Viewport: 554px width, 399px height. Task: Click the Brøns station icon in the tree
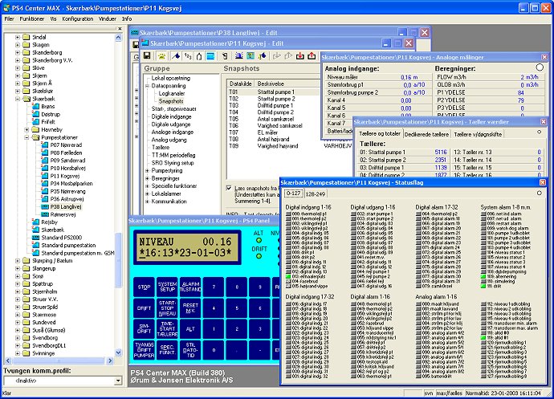pos(35,107)
